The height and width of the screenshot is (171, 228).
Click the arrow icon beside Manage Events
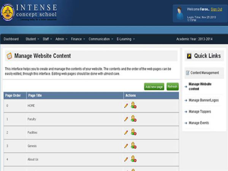click(x=186, y=123)
